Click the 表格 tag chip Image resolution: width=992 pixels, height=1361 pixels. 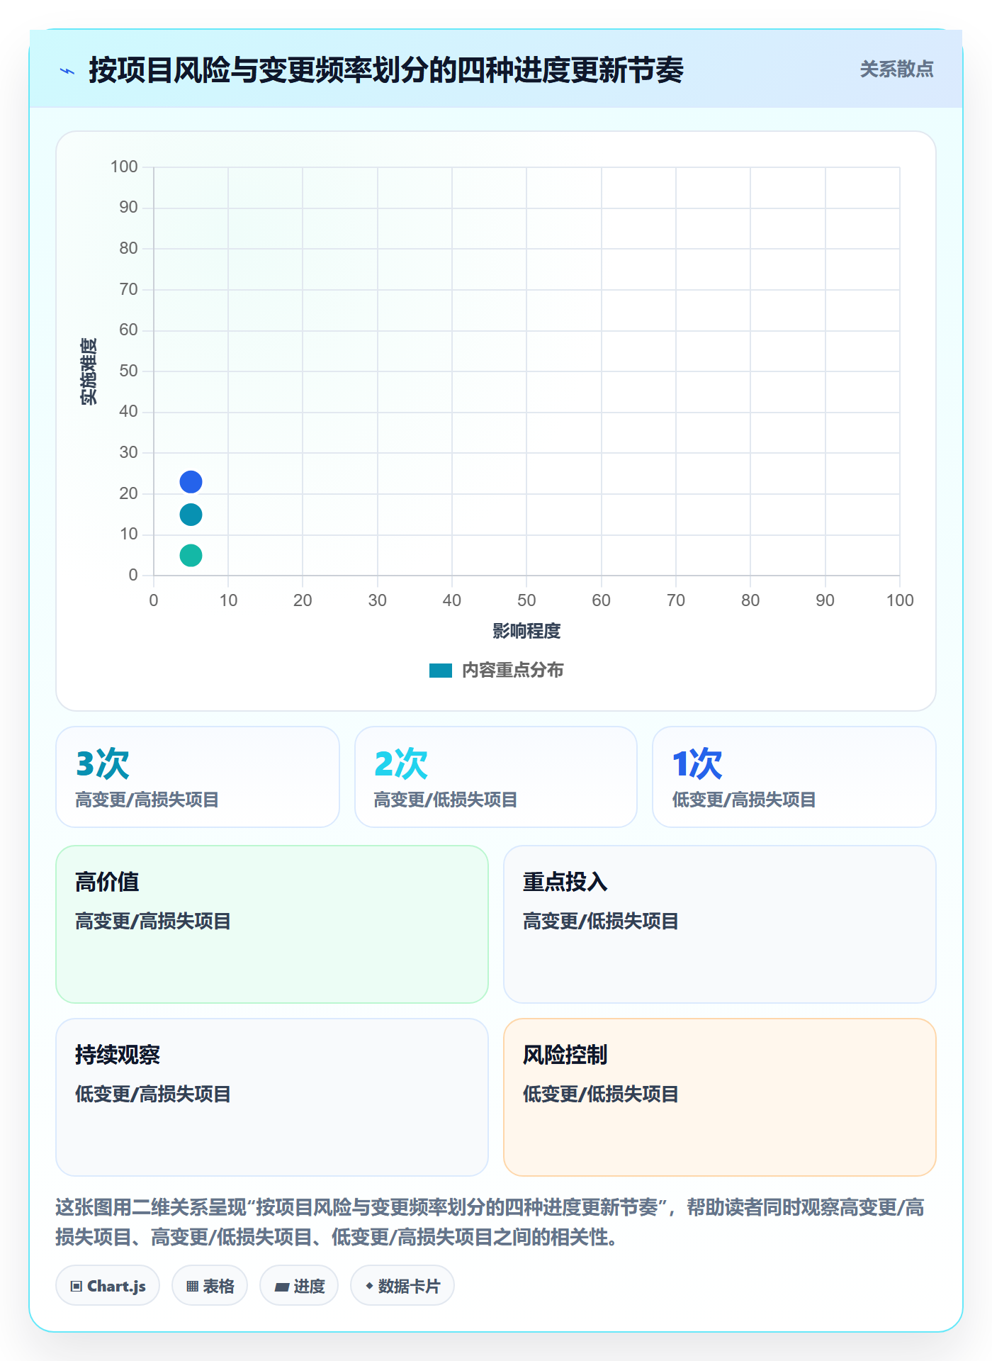210,1286
